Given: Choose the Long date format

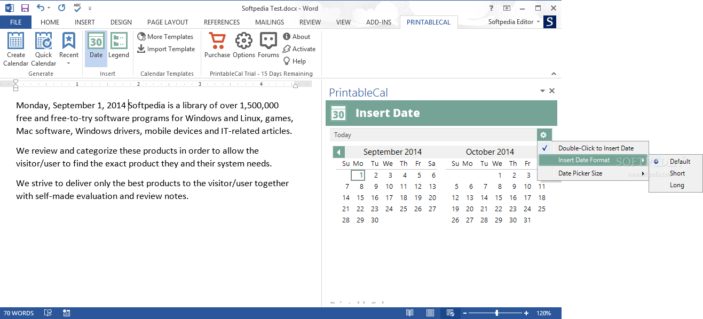Looking at the screenshot, I should [676, 185].
